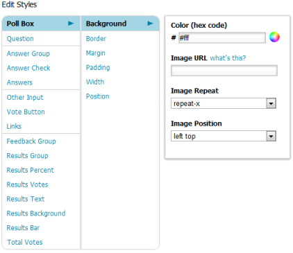This screenshot has width=293, height=253.
Task: Switch to the Width property
Action: point(95,82)
